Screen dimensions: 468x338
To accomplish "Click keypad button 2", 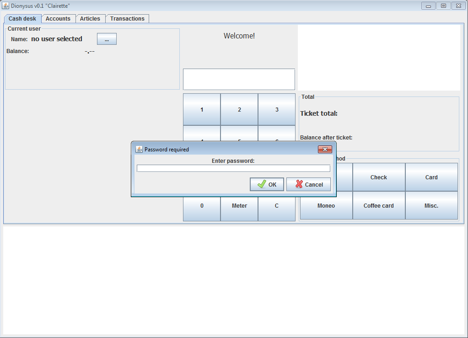I will click(239, 109).
